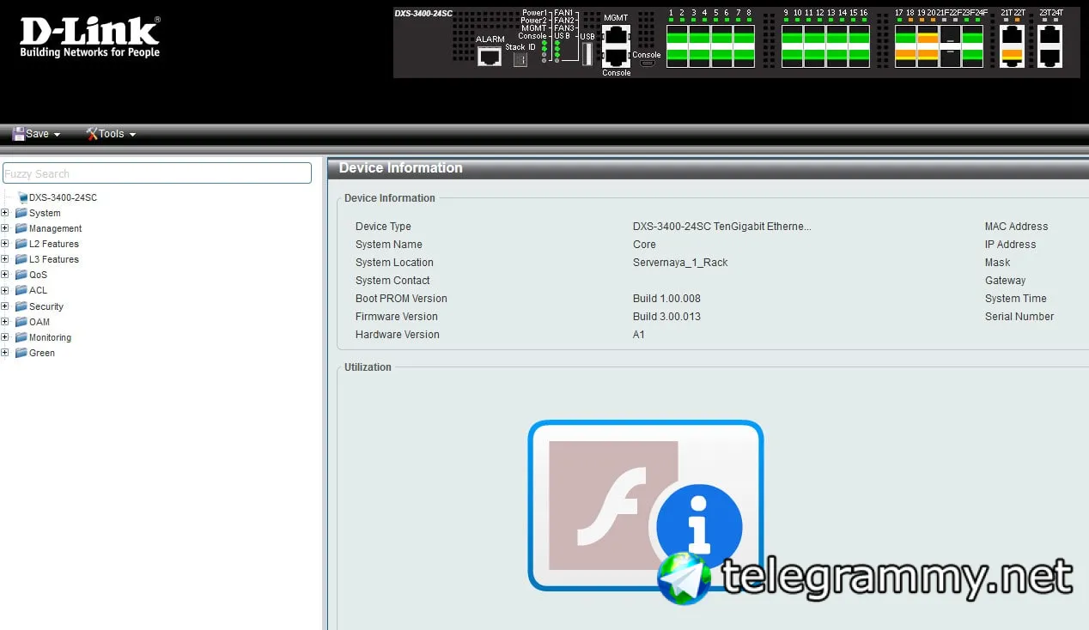Click the Serial Number label
This screenshot has height=630, width=1089.
1019,317
